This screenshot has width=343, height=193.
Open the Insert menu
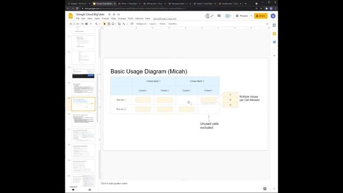pos(97,19)
